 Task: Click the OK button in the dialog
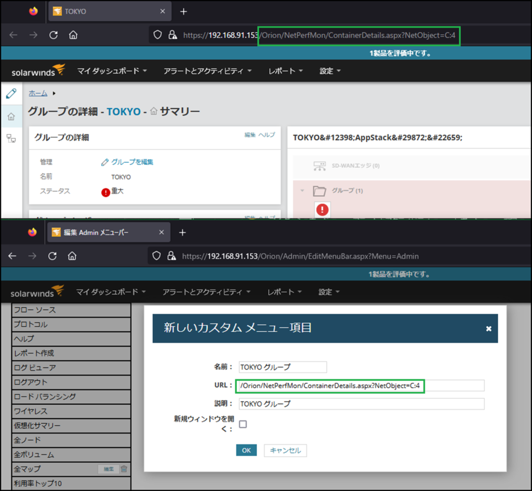pos(246,451)
